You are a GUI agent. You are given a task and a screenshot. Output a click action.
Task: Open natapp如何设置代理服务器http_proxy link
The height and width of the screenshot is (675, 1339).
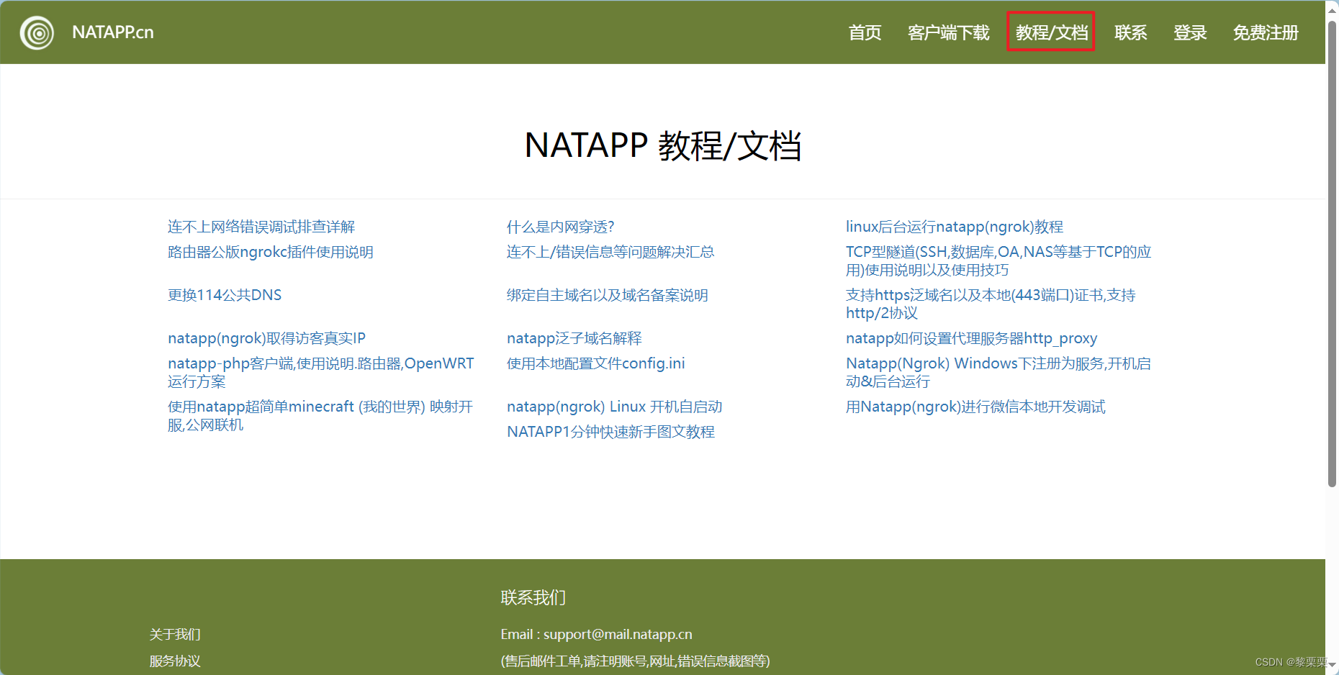(972, 338)
